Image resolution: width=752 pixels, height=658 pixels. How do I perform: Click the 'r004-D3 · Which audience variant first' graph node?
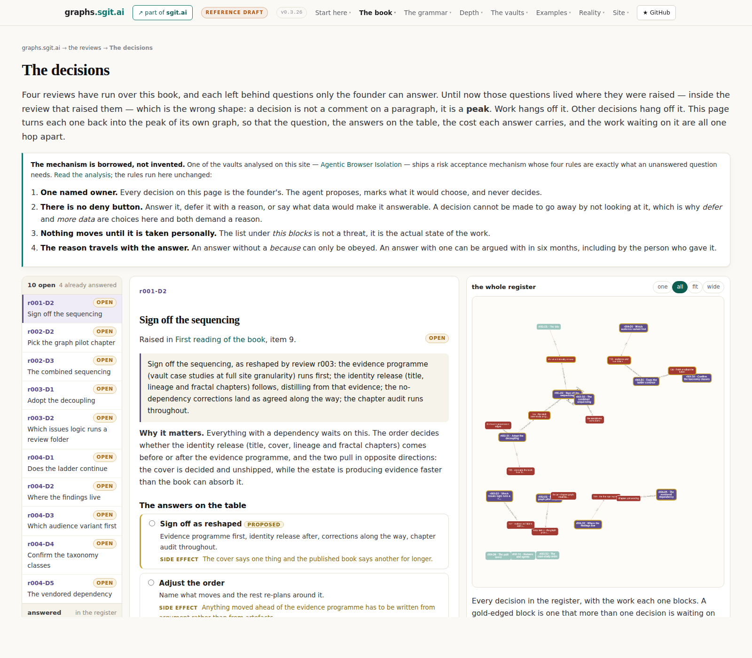633,328
